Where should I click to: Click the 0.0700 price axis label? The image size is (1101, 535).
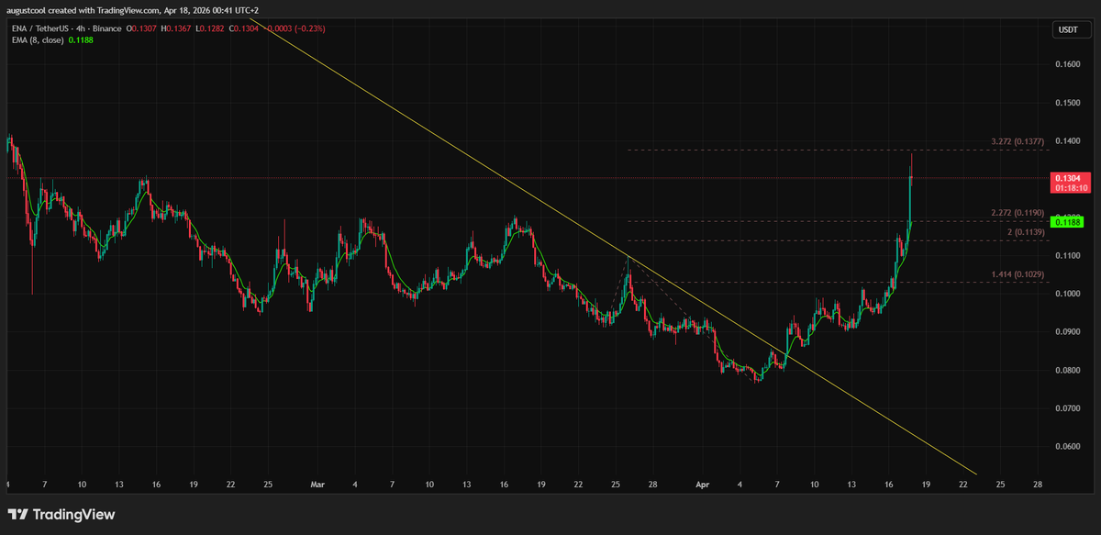[x=1067, y=408]
